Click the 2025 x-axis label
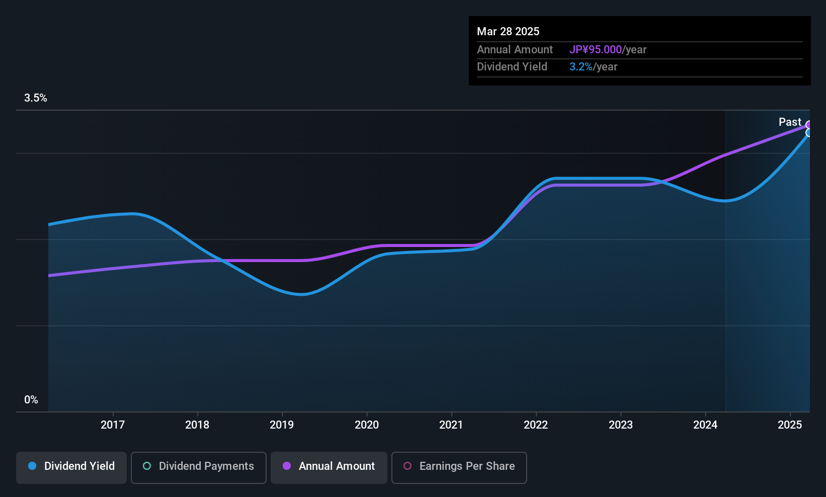The image size is (826, 497). click(x=790, y=425)
